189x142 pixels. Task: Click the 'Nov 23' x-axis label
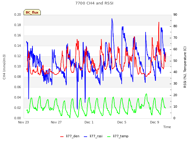pos(23,122)
